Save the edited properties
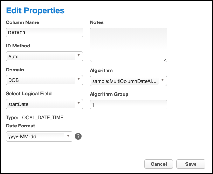Screen dimensions: 213x174 pyautogui.click(x=191, y=164)
